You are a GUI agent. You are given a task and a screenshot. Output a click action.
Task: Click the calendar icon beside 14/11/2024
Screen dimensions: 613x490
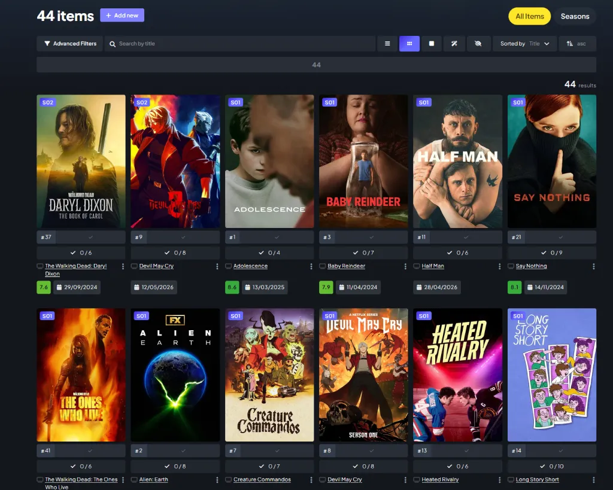[530, 287]
